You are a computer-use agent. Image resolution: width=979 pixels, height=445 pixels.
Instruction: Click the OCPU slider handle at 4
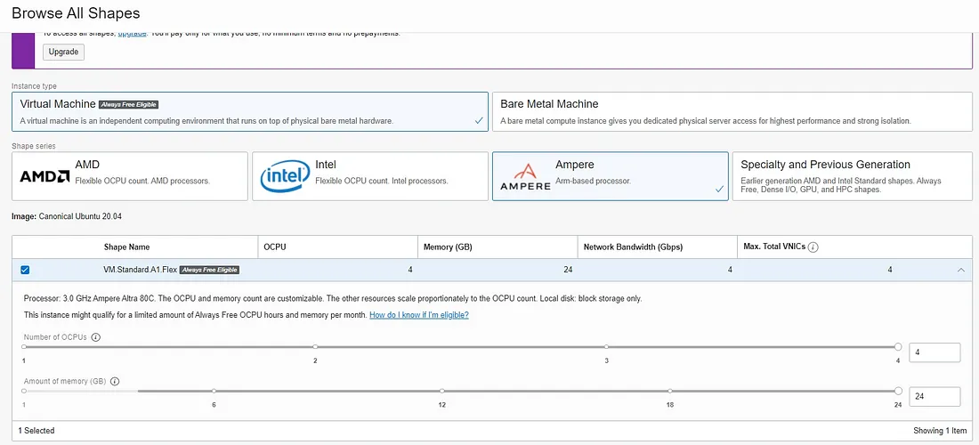pyautogui.click(x=898, y=346)
